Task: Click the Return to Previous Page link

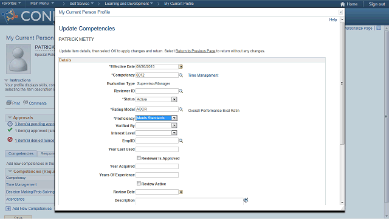Action: [195, 51]
